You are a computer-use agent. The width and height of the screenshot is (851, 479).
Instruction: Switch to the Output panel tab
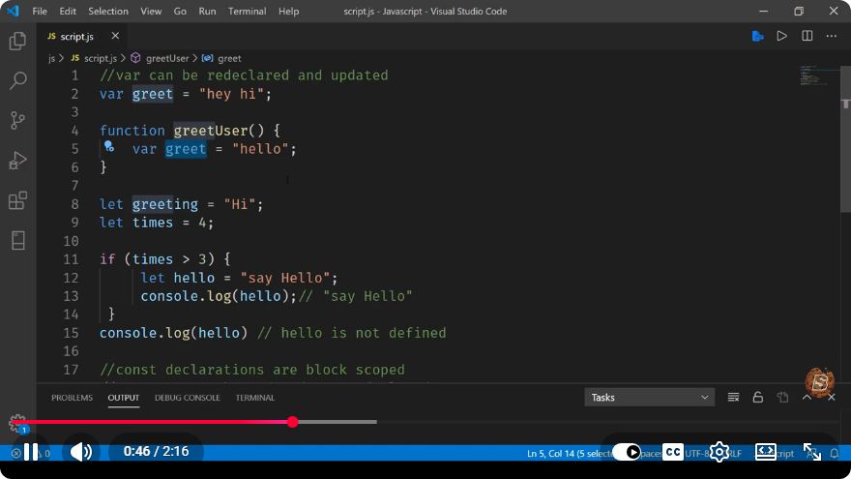pos(123,398)
